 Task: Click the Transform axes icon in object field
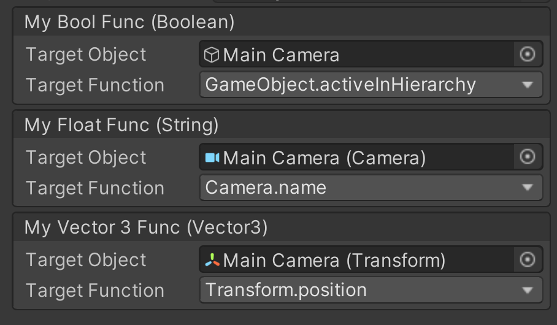(212, 261)
